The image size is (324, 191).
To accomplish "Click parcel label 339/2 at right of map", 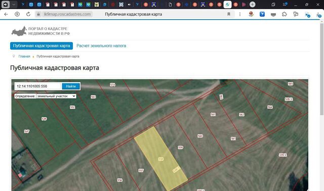I will pyautogui.click(x=282, y=155).
